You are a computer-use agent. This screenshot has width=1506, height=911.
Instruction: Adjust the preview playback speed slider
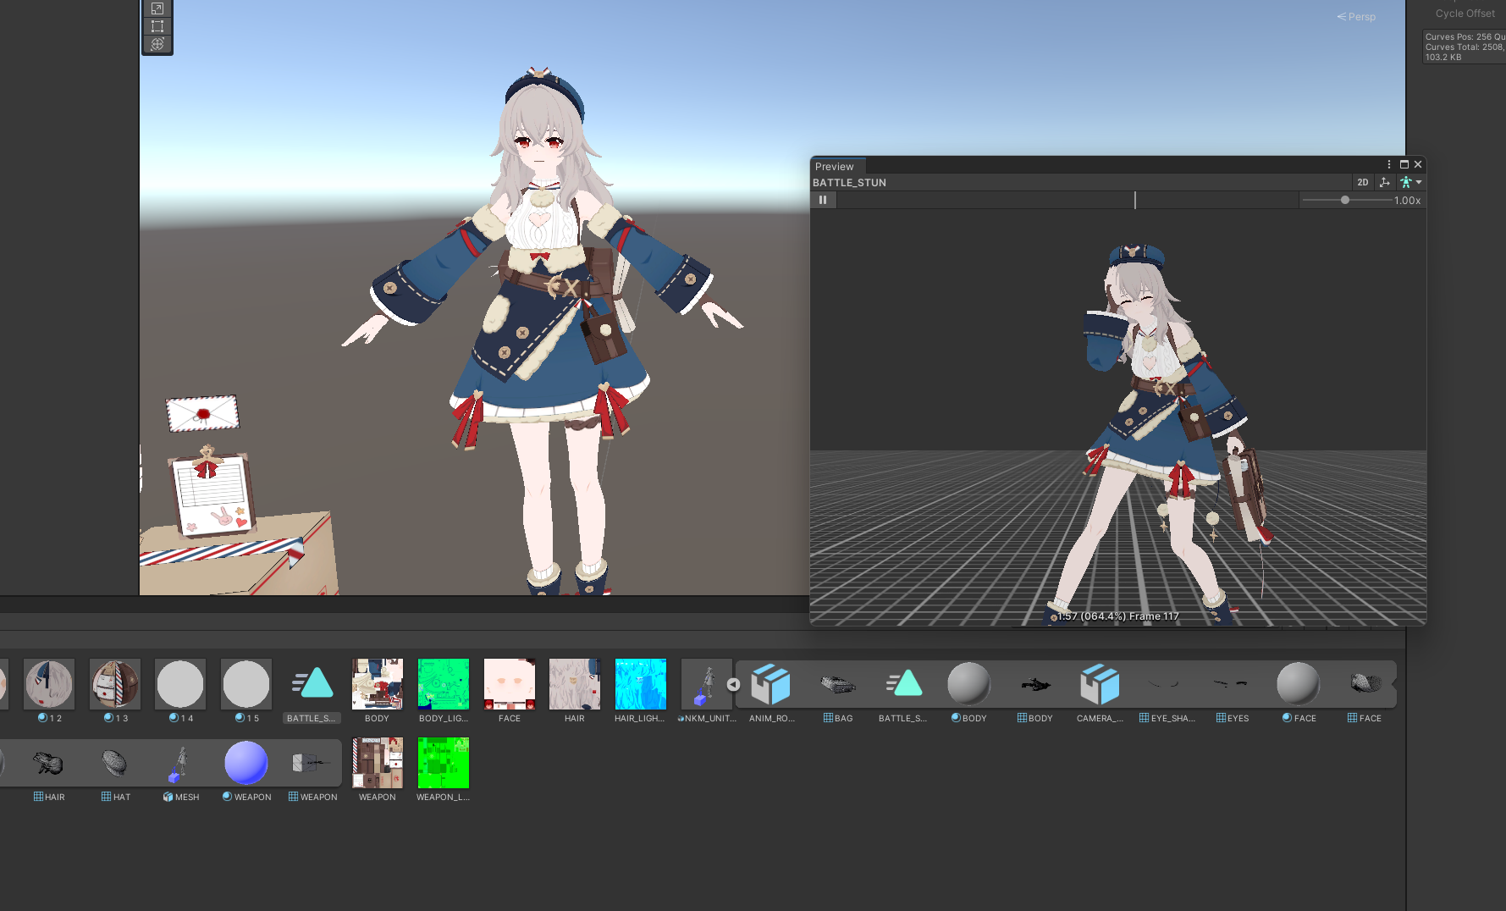tap(1345, 200)
